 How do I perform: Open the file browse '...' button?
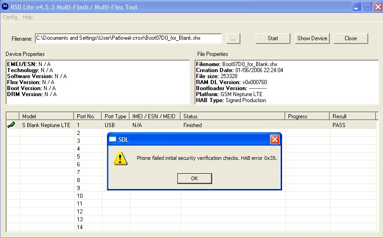pyautogui.click(x=233, y=38)
